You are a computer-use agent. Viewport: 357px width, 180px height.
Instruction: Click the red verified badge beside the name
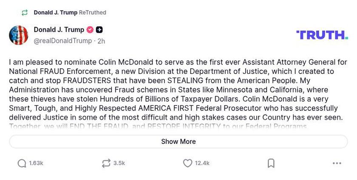tap(90, 30)
